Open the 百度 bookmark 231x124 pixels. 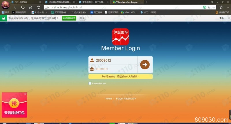[5, 12]
